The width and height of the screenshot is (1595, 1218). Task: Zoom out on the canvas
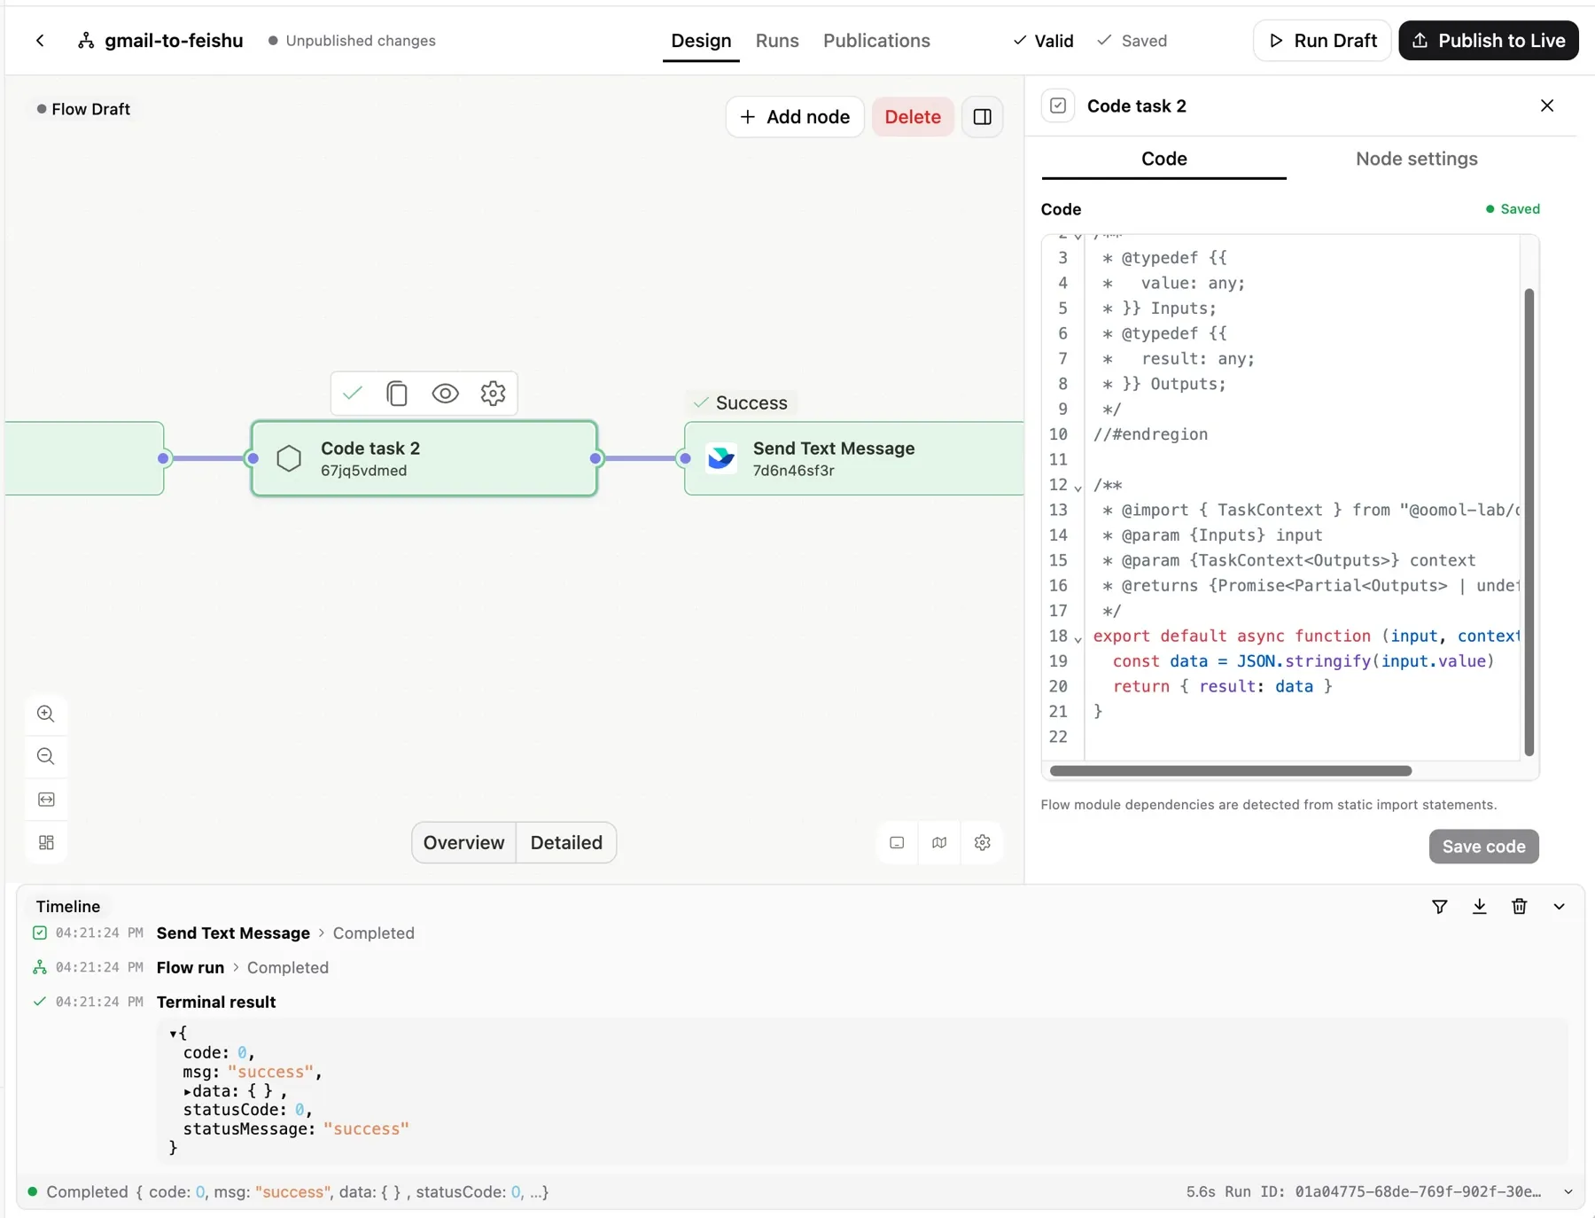(x=46, y=756)
